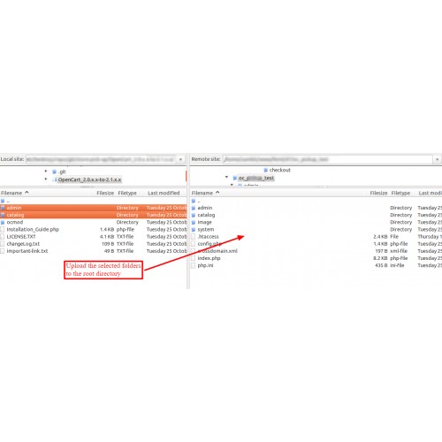Sort local files by Filesize column
Screen dimensions: 442x442
pyautogui.click(x=105, y=193)
